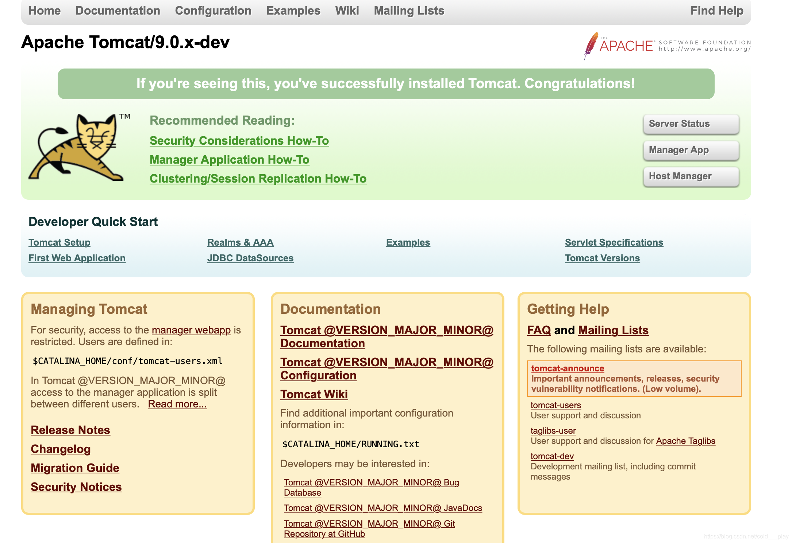Open the Migration Guide link

[75, 468]
